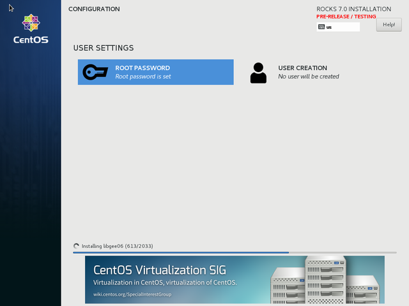This screenshot has width=409, height=306.
Task: Click the wiki.centos.org/SpecialInterestGroup link
Action: (133, 295)
